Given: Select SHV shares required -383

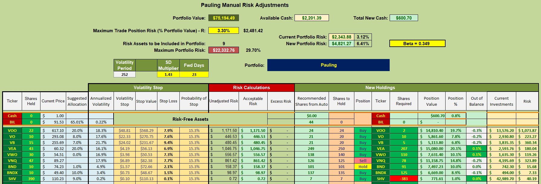Looking at the screenshot, I should tap(404, 179).
